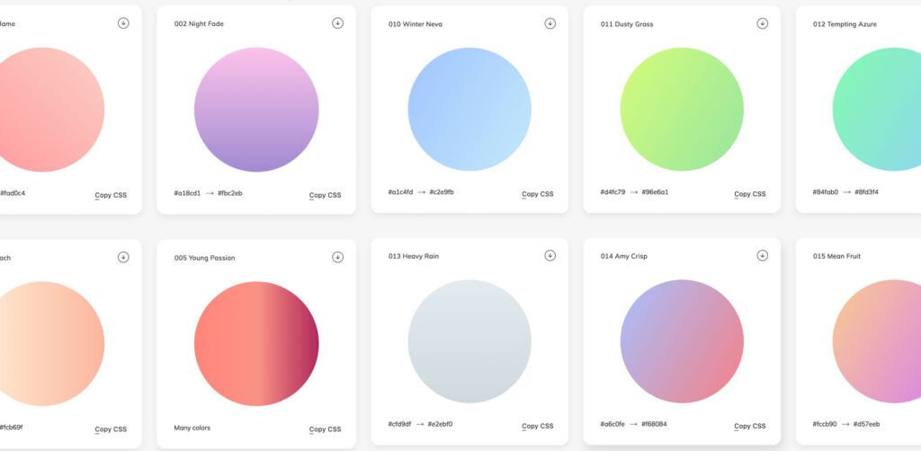This screenshot has width=921, height=451.
Task: Download the Winter Neva gradient image
Action: coord(550,23)
